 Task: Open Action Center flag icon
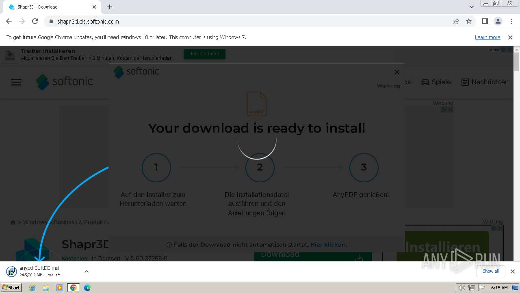pyautogui.click(x=481, y=288)
